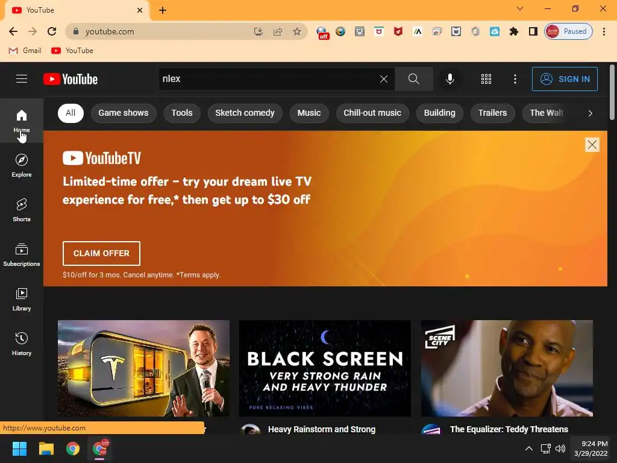The width and height of the screenshot is (617, 463).
Task: Open Library in the sidebar
Action: click(x=22, y=299)
